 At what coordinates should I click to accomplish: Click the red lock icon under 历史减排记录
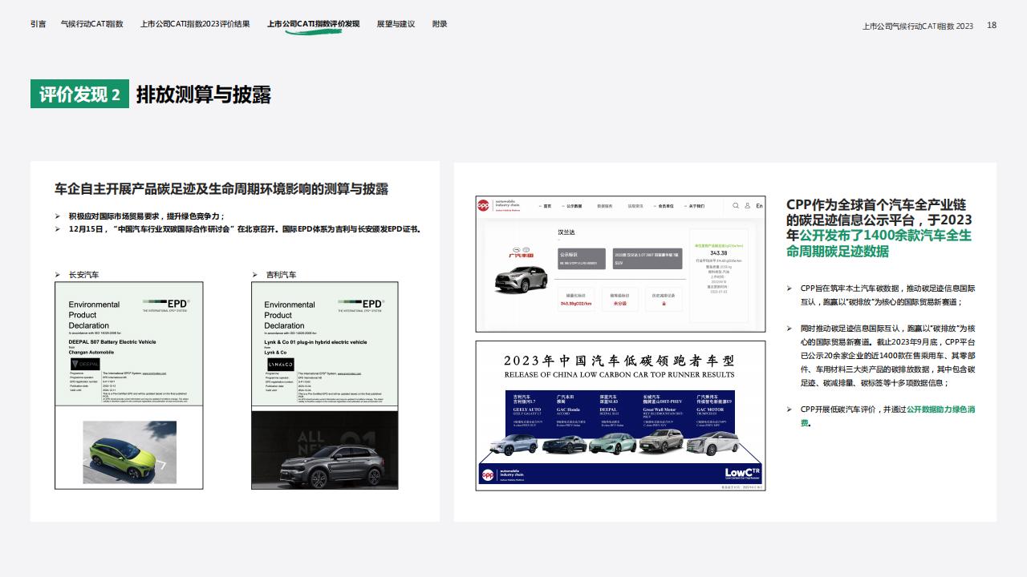coord(664,304)
